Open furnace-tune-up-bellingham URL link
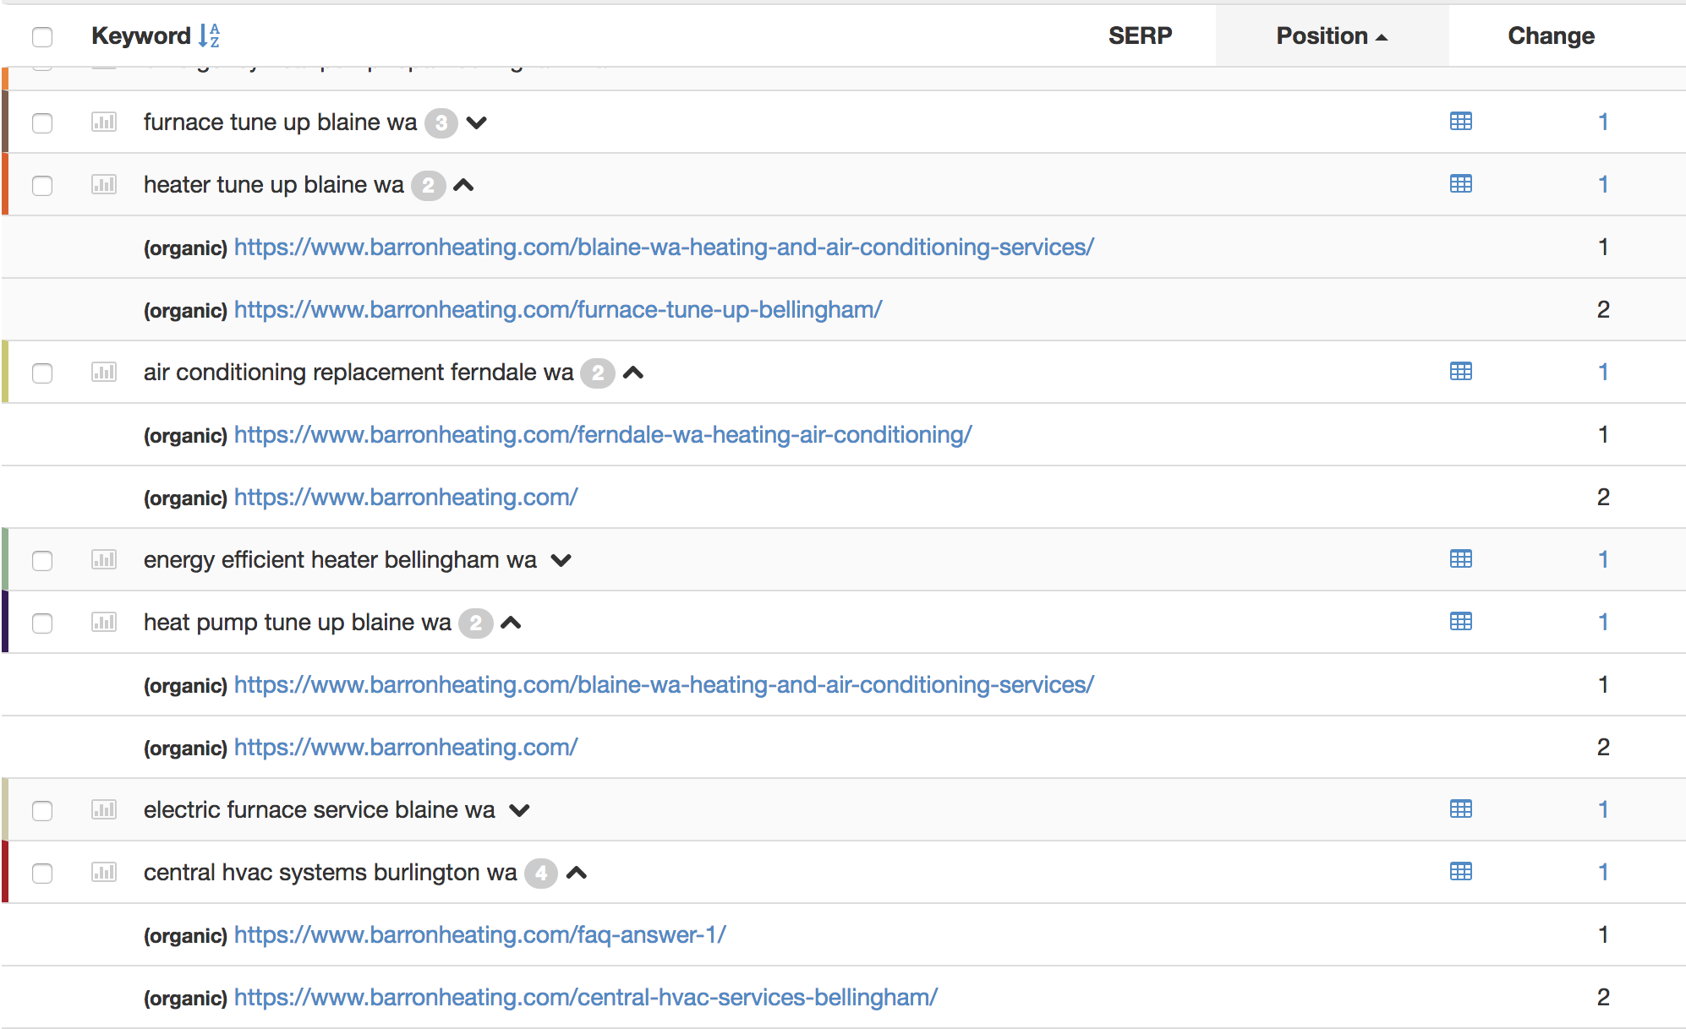Screen dimensions: 1686x1029 pos(557,309)
